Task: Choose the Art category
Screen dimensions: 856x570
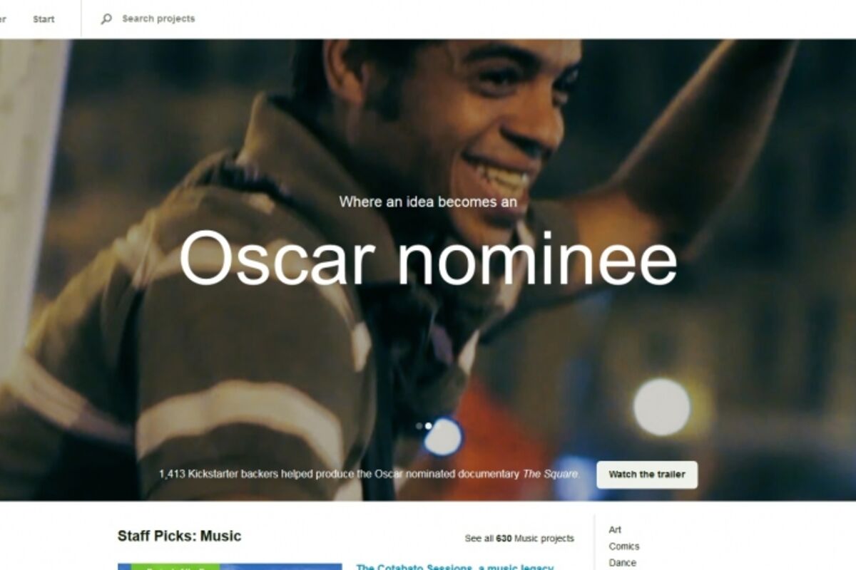Action: (x=615, y=530)
